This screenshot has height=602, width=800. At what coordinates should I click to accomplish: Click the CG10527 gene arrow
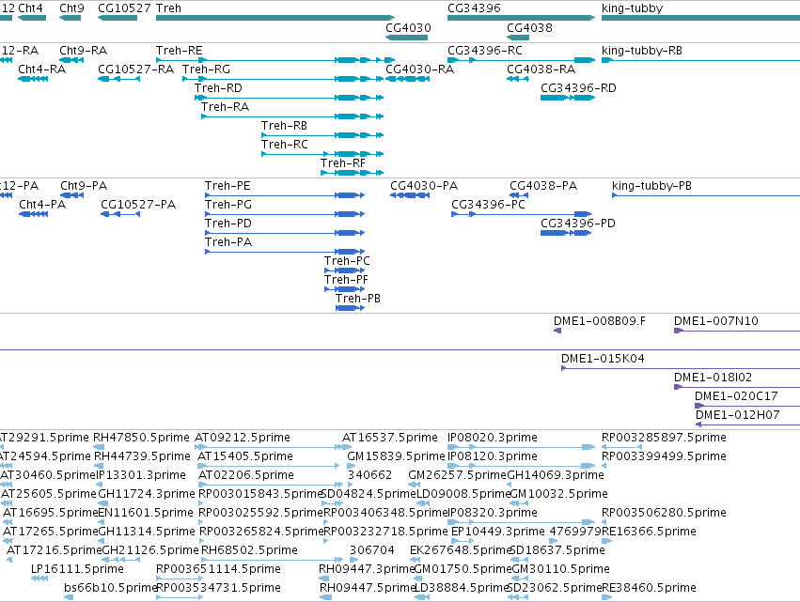coord(118,18)
